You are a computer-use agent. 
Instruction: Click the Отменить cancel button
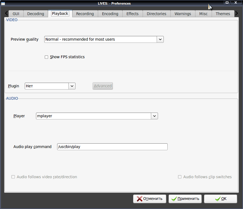coord(150,199)
